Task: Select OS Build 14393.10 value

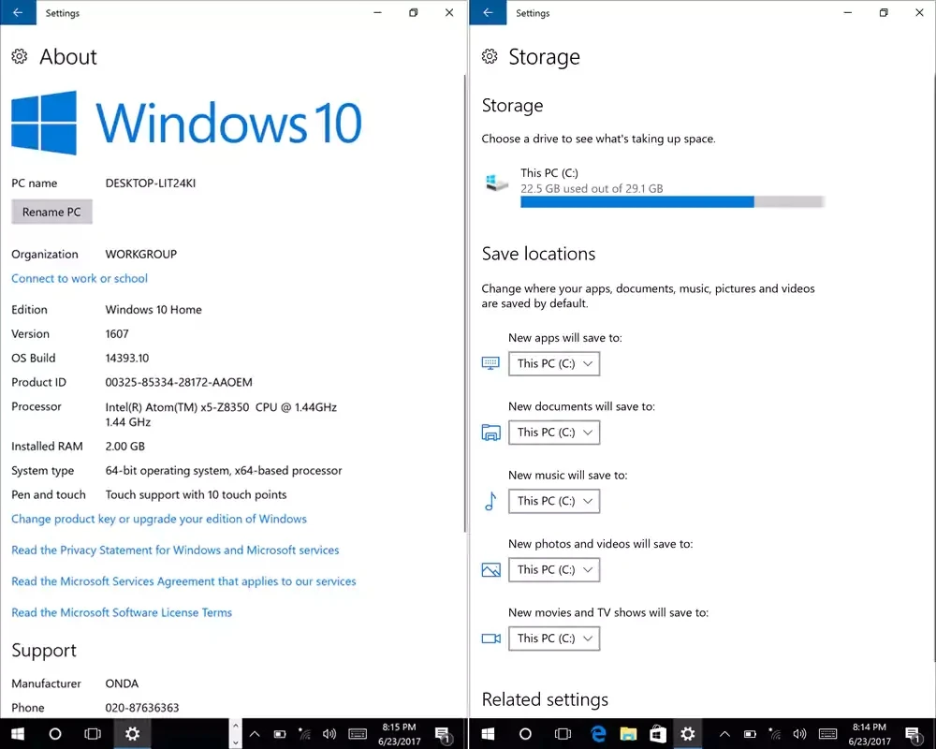Action: pyautogui.click(x=127, y=358)
